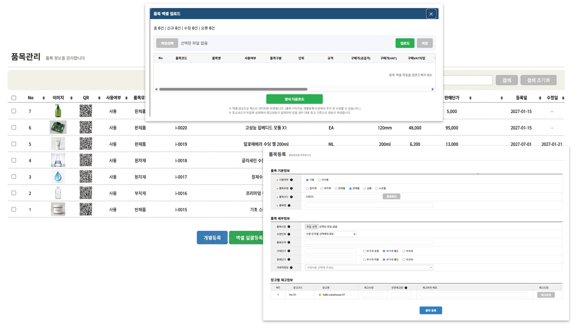Image resolution: width=576 pixels, height=326 pixels.
Task: Open the 수량단위 dropdown
Action: (x=331, y=234)
